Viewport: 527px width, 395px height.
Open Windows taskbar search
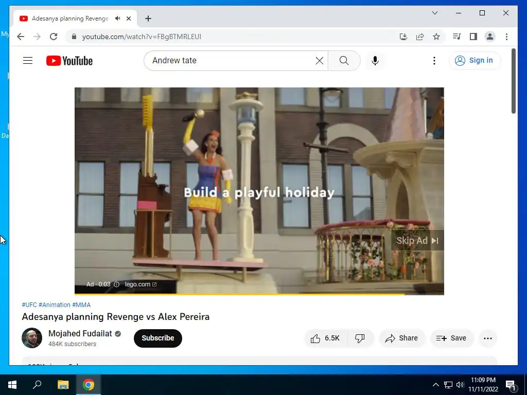tap(37, 385)
